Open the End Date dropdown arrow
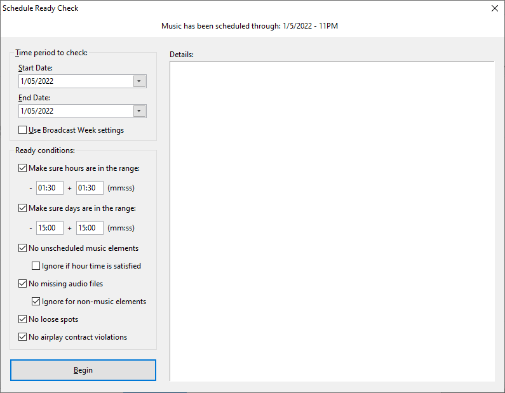 (140, 111)
